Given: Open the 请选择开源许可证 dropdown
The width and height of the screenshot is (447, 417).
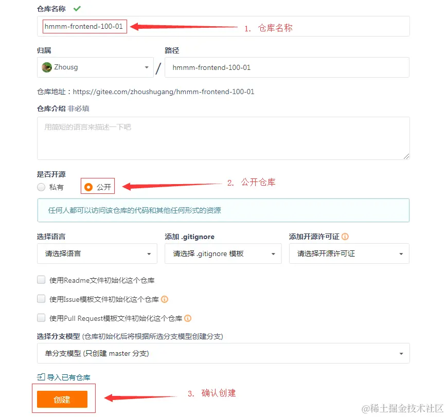Looking at the screenshot, I should tap(349, 253).
